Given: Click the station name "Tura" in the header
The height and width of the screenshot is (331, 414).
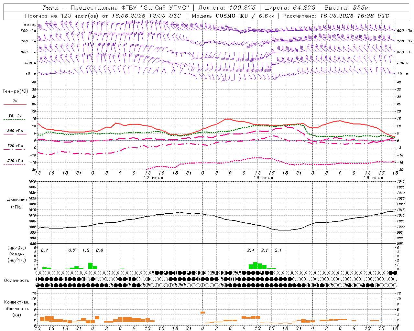Looking at the screenshot, I should click(x=50, y=8).
